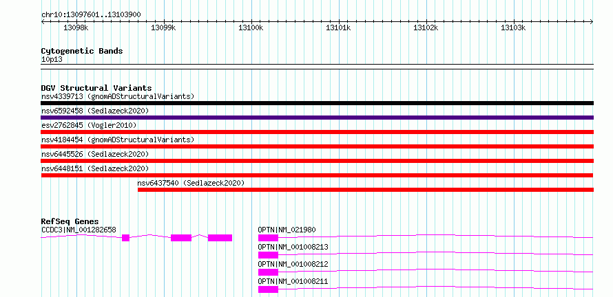Click the nsv6437540 red variant bar
This screenshot has height=297, width=613.
pyautogui.click(x=366, y=190)
